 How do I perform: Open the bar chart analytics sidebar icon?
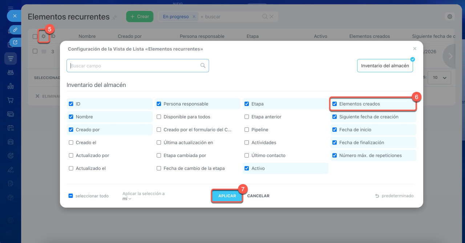(11, 86)
